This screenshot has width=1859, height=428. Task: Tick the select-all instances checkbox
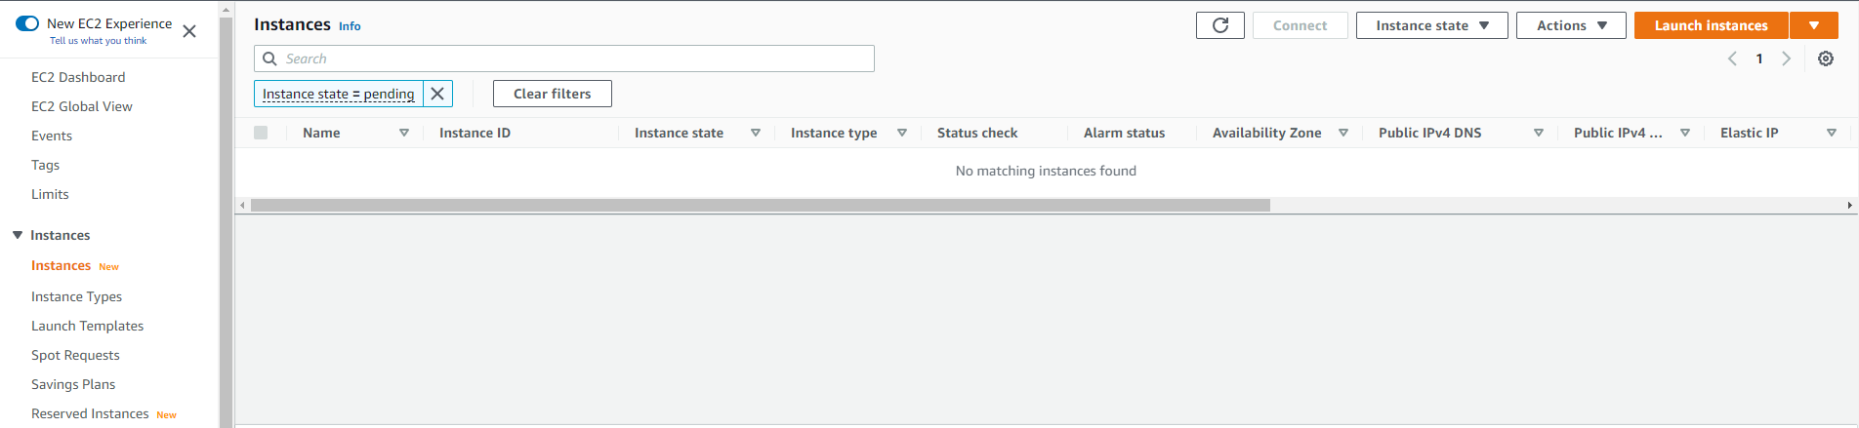click(261, 133)
